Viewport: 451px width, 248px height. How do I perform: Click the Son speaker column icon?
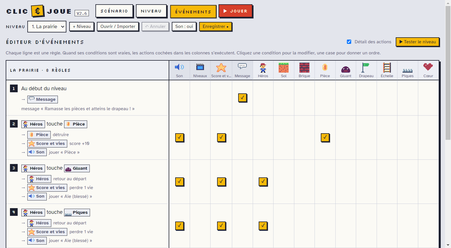point(179,67)
